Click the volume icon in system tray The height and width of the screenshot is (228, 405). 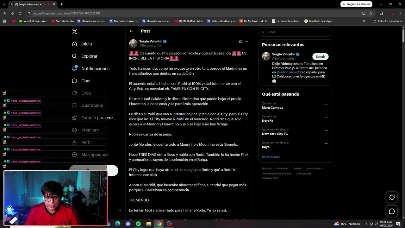pyautogui.click(x=376, y=224)
